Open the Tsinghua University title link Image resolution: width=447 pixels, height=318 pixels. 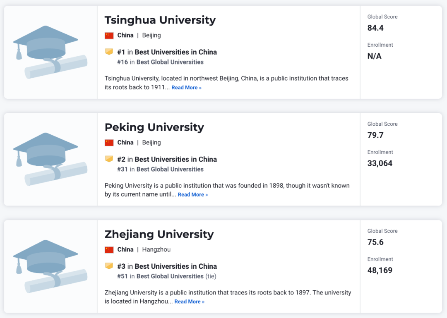160,20
